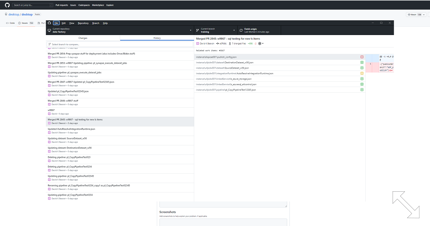Click the added status icon for SourceDataset_w56.json

tap(362, 68)
